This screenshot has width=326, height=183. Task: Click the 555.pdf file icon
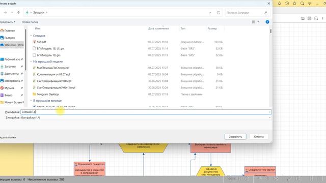(34, 42)
